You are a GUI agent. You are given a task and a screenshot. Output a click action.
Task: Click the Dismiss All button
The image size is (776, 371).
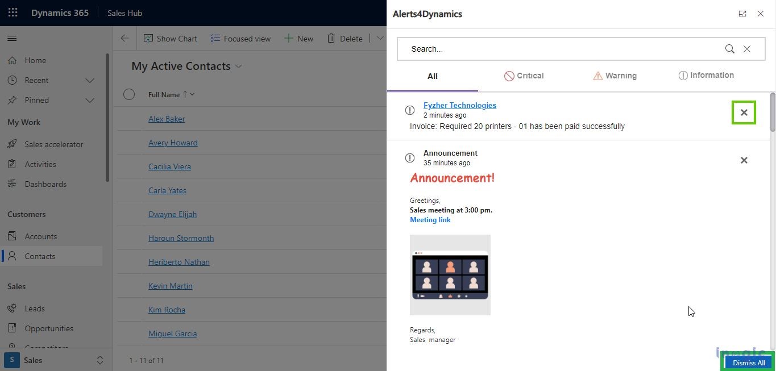pos(748,362)
